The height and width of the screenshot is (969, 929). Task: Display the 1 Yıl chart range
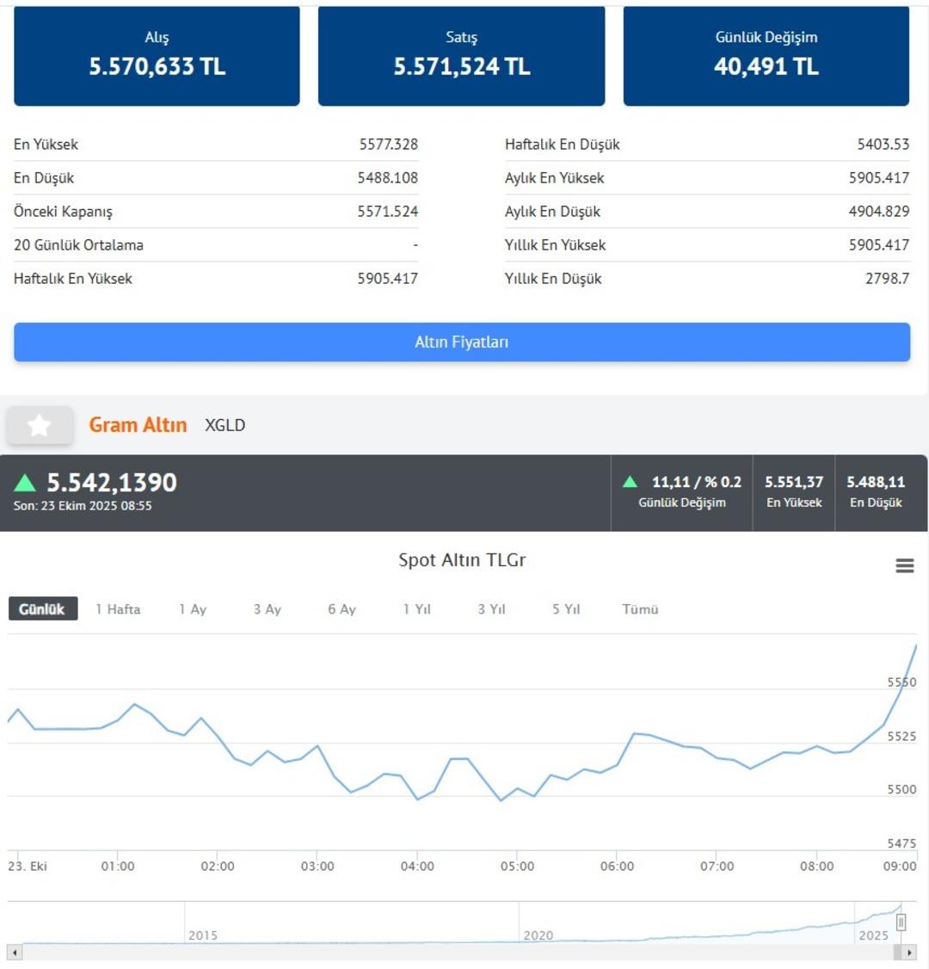pyautogui.click(x=416, y=609)
